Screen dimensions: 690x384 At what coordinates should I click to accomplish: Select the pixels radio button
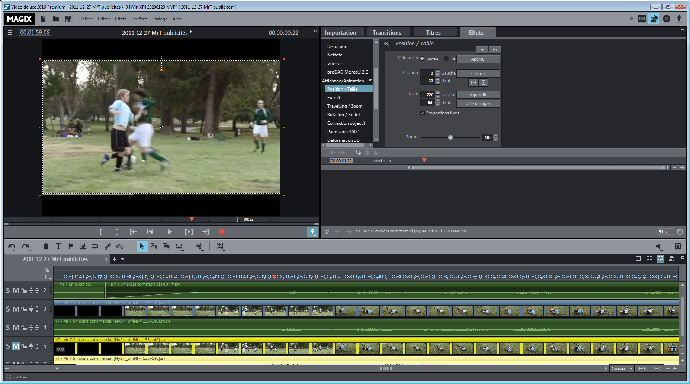coord(422,58)
